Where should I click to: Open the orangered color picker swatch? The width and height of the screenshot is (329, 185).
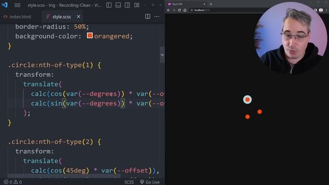click(90, 35)
